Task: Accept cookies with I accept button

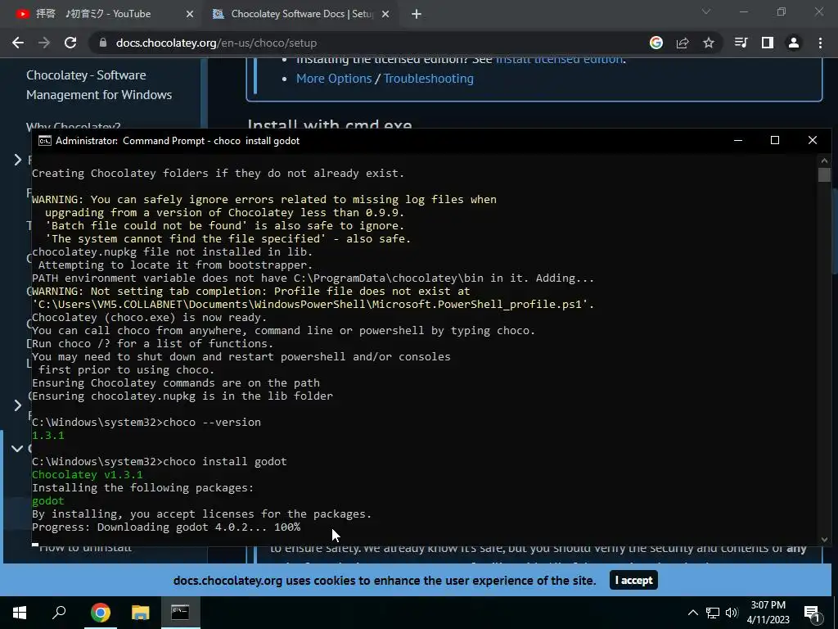Action: click(633, 581)
